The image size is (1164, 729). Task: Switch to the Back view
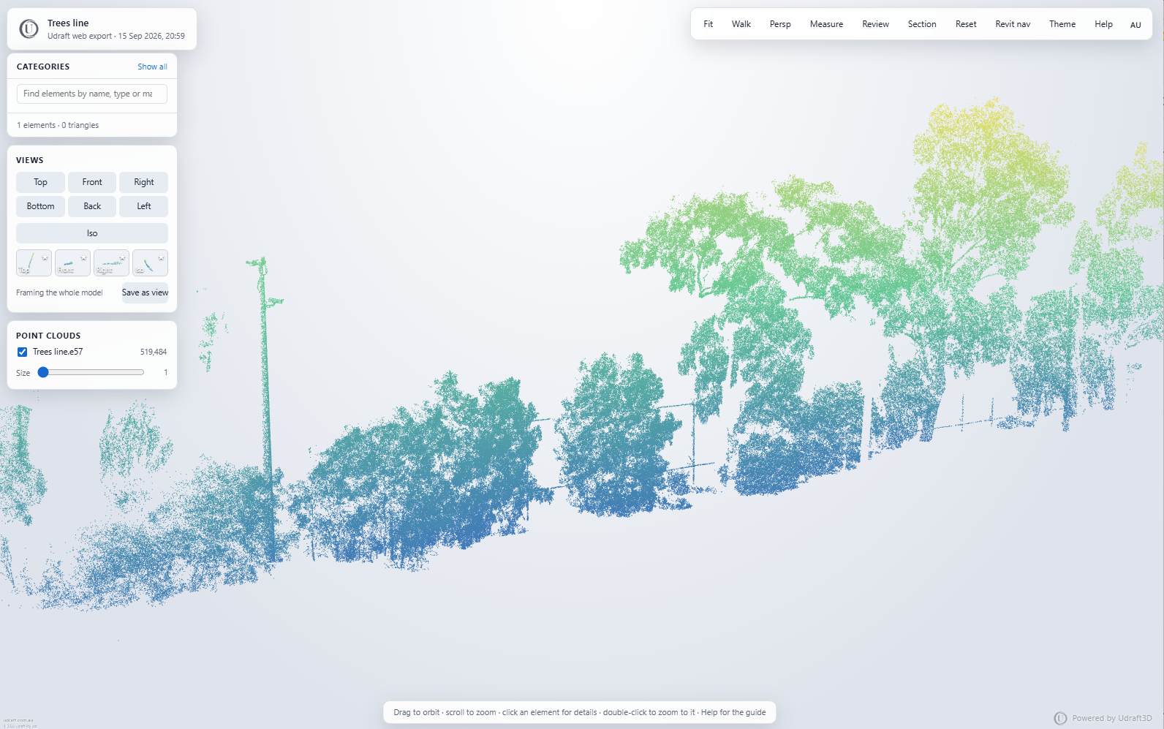pos(92,206)
